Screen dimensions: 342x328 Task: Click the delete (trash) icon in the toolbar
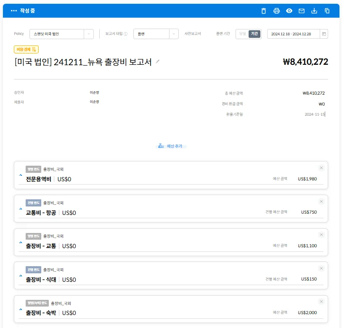(263, 11)
